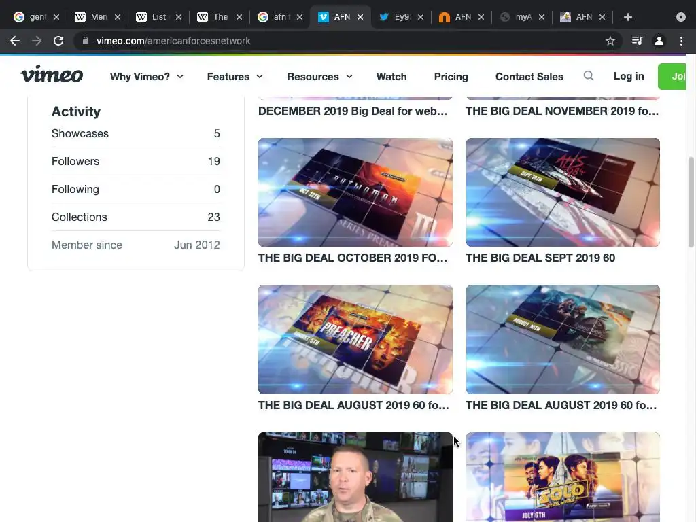Click the Activity heading

pyautogui.click(x=76, y=111)
